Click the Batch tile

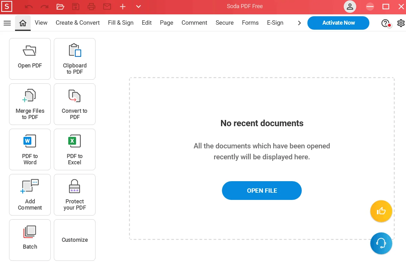tap(30, 240)
